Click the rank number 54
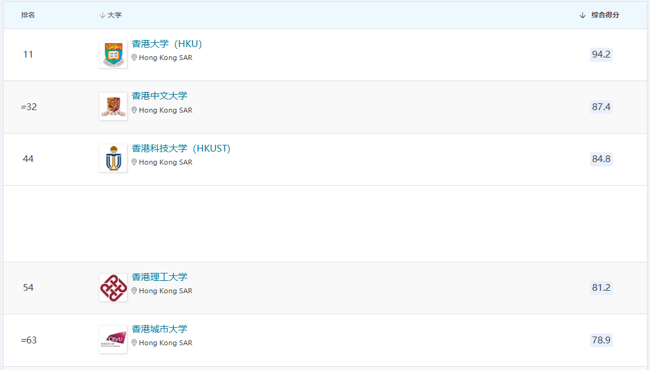 (28, 288)
